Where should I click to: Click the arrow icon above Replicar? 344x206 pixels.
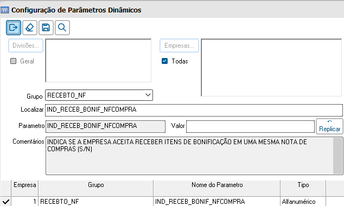(x=329, y=121)
